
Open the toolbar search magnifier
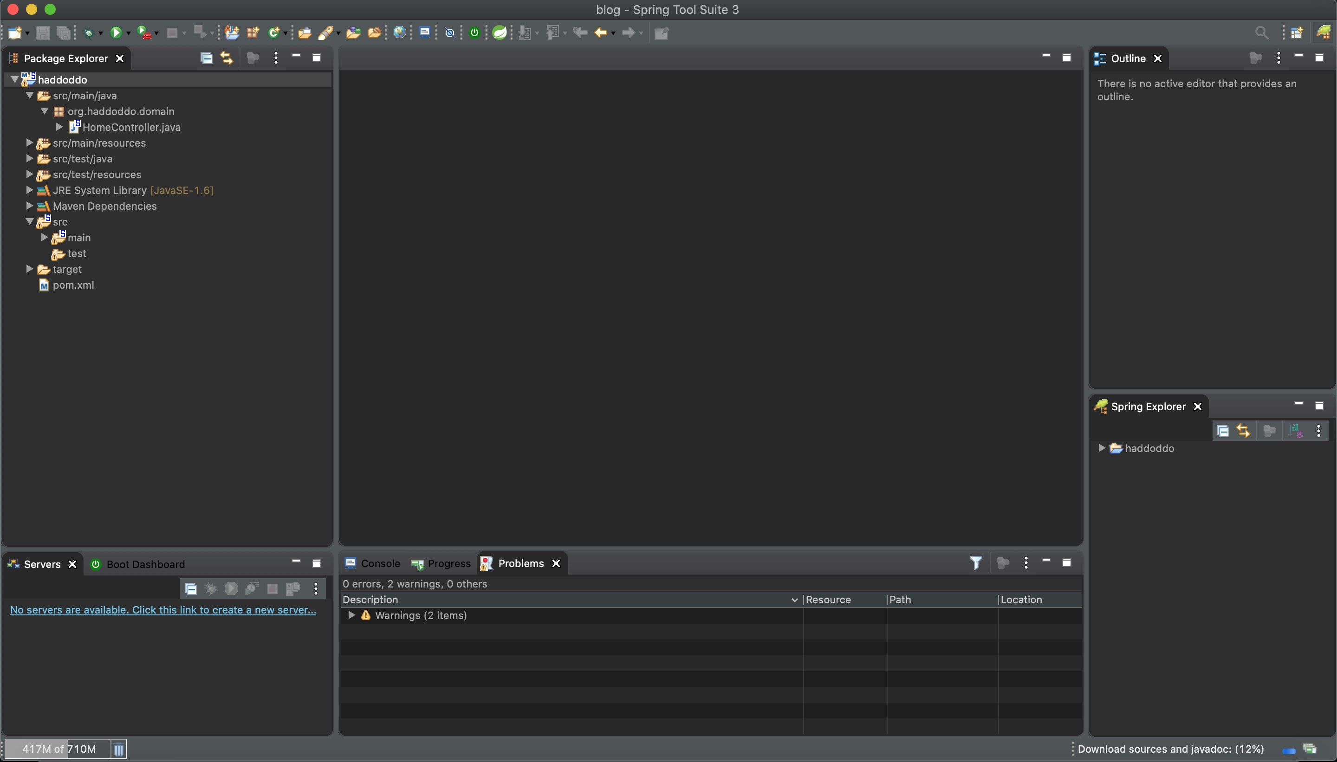1262,33
